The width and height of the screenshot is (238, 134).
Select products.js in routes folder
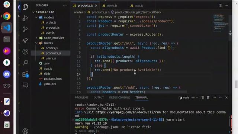(53, 53)
